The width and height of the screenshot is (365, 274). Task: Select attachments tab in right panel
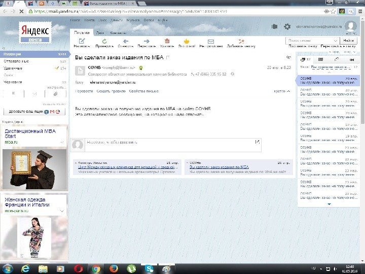click(x=336, y=60)
